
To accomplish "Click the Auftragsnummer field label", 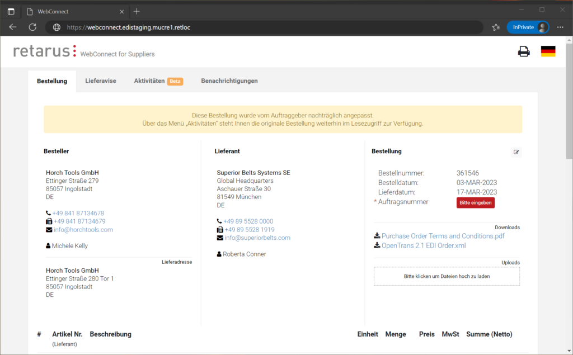I will point(403,202).
